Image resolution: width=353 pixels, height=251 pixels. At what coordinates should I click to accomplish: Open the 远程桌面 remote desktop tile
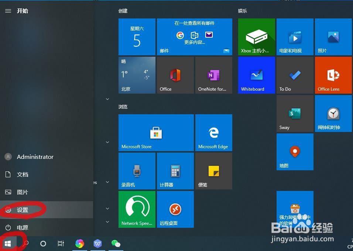[x=175, y=209]
